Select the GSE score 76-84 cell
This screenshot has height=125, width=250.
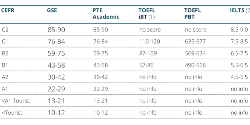tap(56, 42)
